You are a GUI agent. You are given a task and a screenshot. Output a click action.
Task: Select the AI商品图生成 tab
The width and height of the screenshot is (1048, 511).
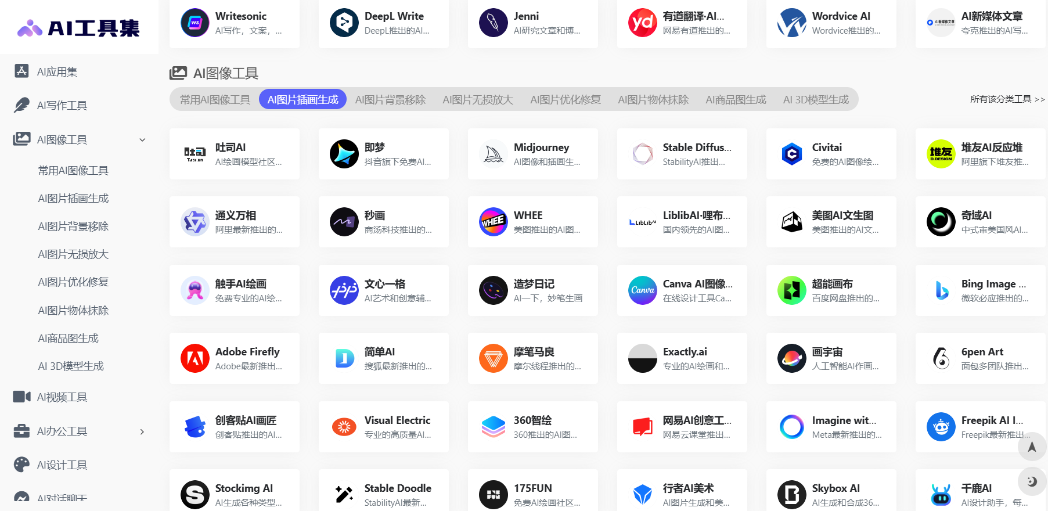point(736,100)
